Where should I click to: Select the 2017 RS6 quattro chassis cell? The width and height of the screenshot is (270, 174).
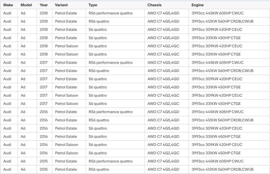[163, 71]
